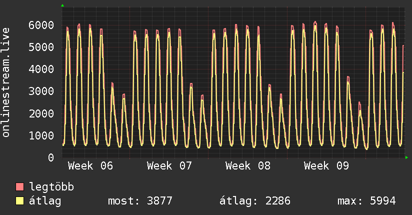Click the 5000 y-axis tick label
Viewport: 412px width, 215px height.
point(41,47)
